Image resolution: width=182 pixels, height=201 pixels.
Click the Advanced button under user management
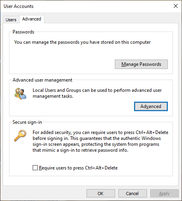(151, 106)
